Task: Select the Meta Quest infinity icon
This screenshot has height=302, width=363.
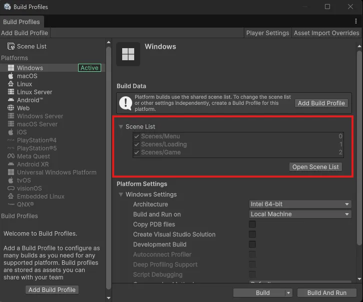Action: pos(11,156)
